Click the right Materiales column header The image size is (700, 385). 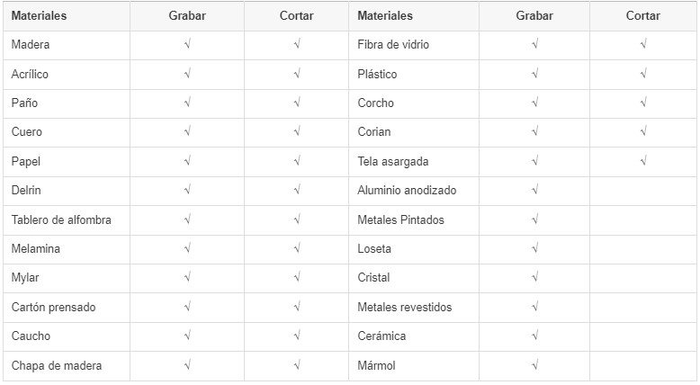click(x=385, y=15)
